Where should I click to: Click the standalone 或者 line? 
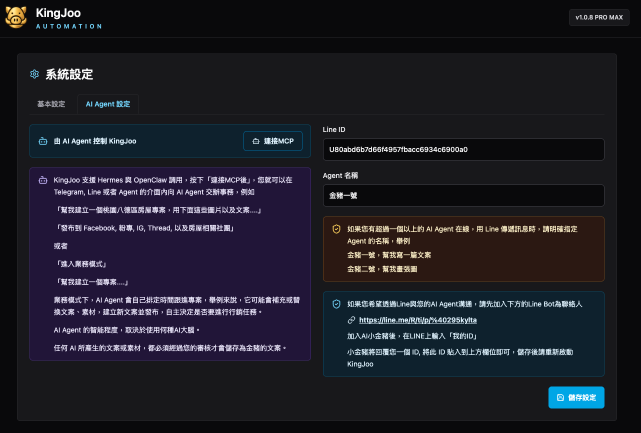61,246
